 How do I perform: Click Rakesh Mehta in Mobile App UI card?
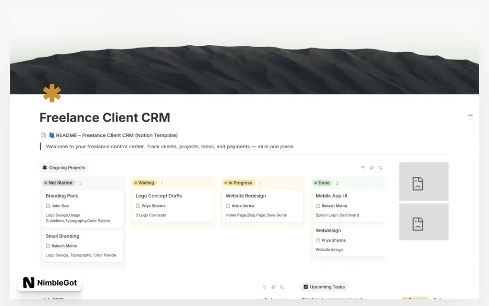pos(334,206)
